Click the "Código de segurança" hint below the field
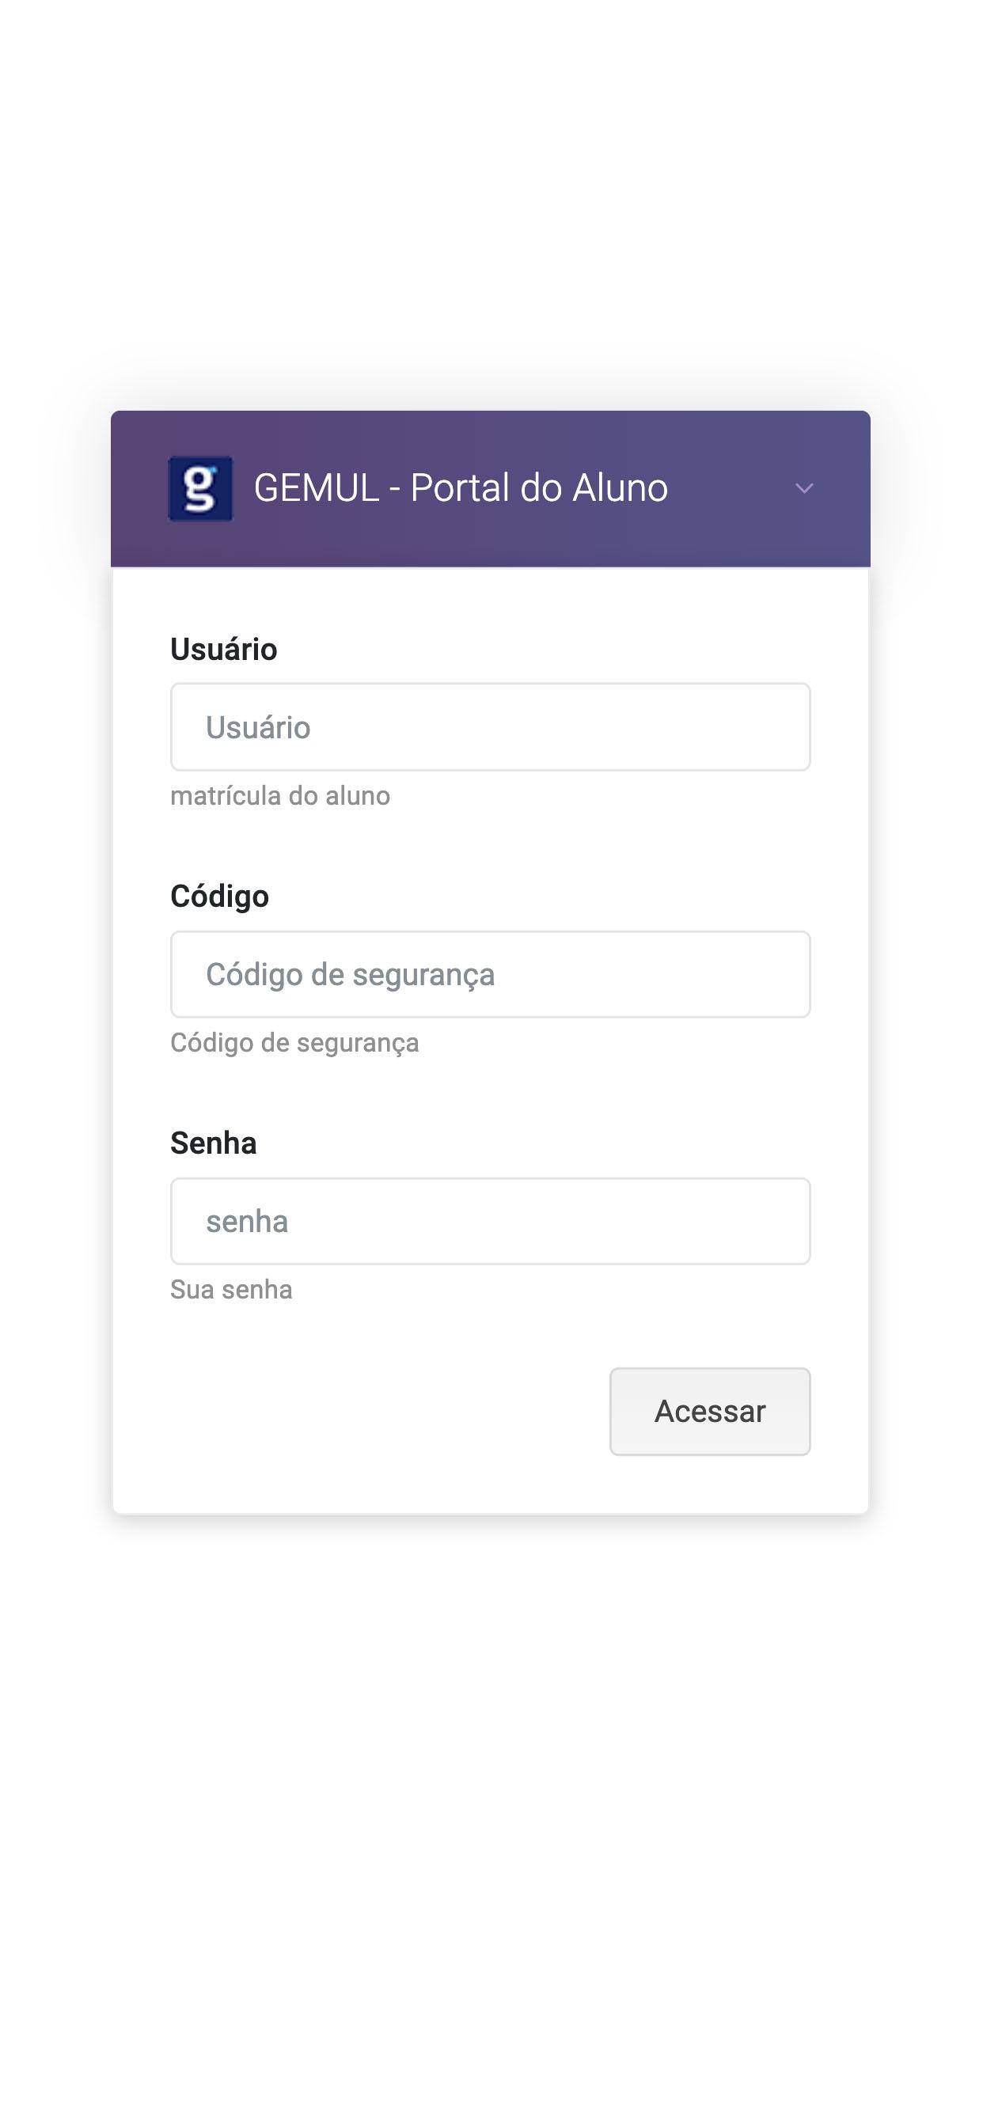Viewport: 983px width, 2127px height. tap(294, 1043)
